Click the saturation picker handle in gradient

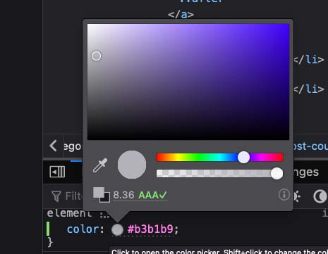point(96,56)
